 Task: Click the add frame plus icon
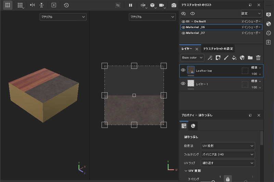coord(54,5)
